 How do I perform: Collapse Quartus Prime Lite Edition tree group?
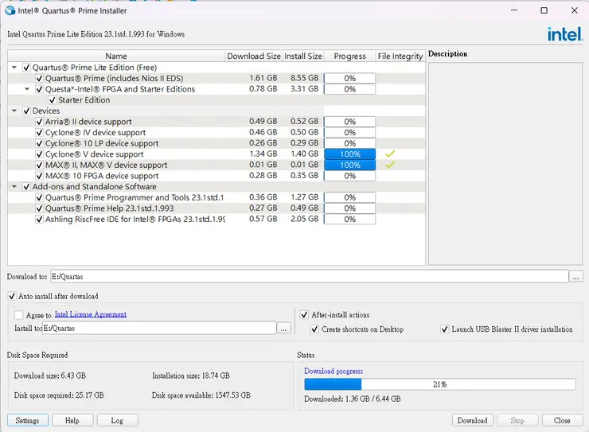[14, 68]
